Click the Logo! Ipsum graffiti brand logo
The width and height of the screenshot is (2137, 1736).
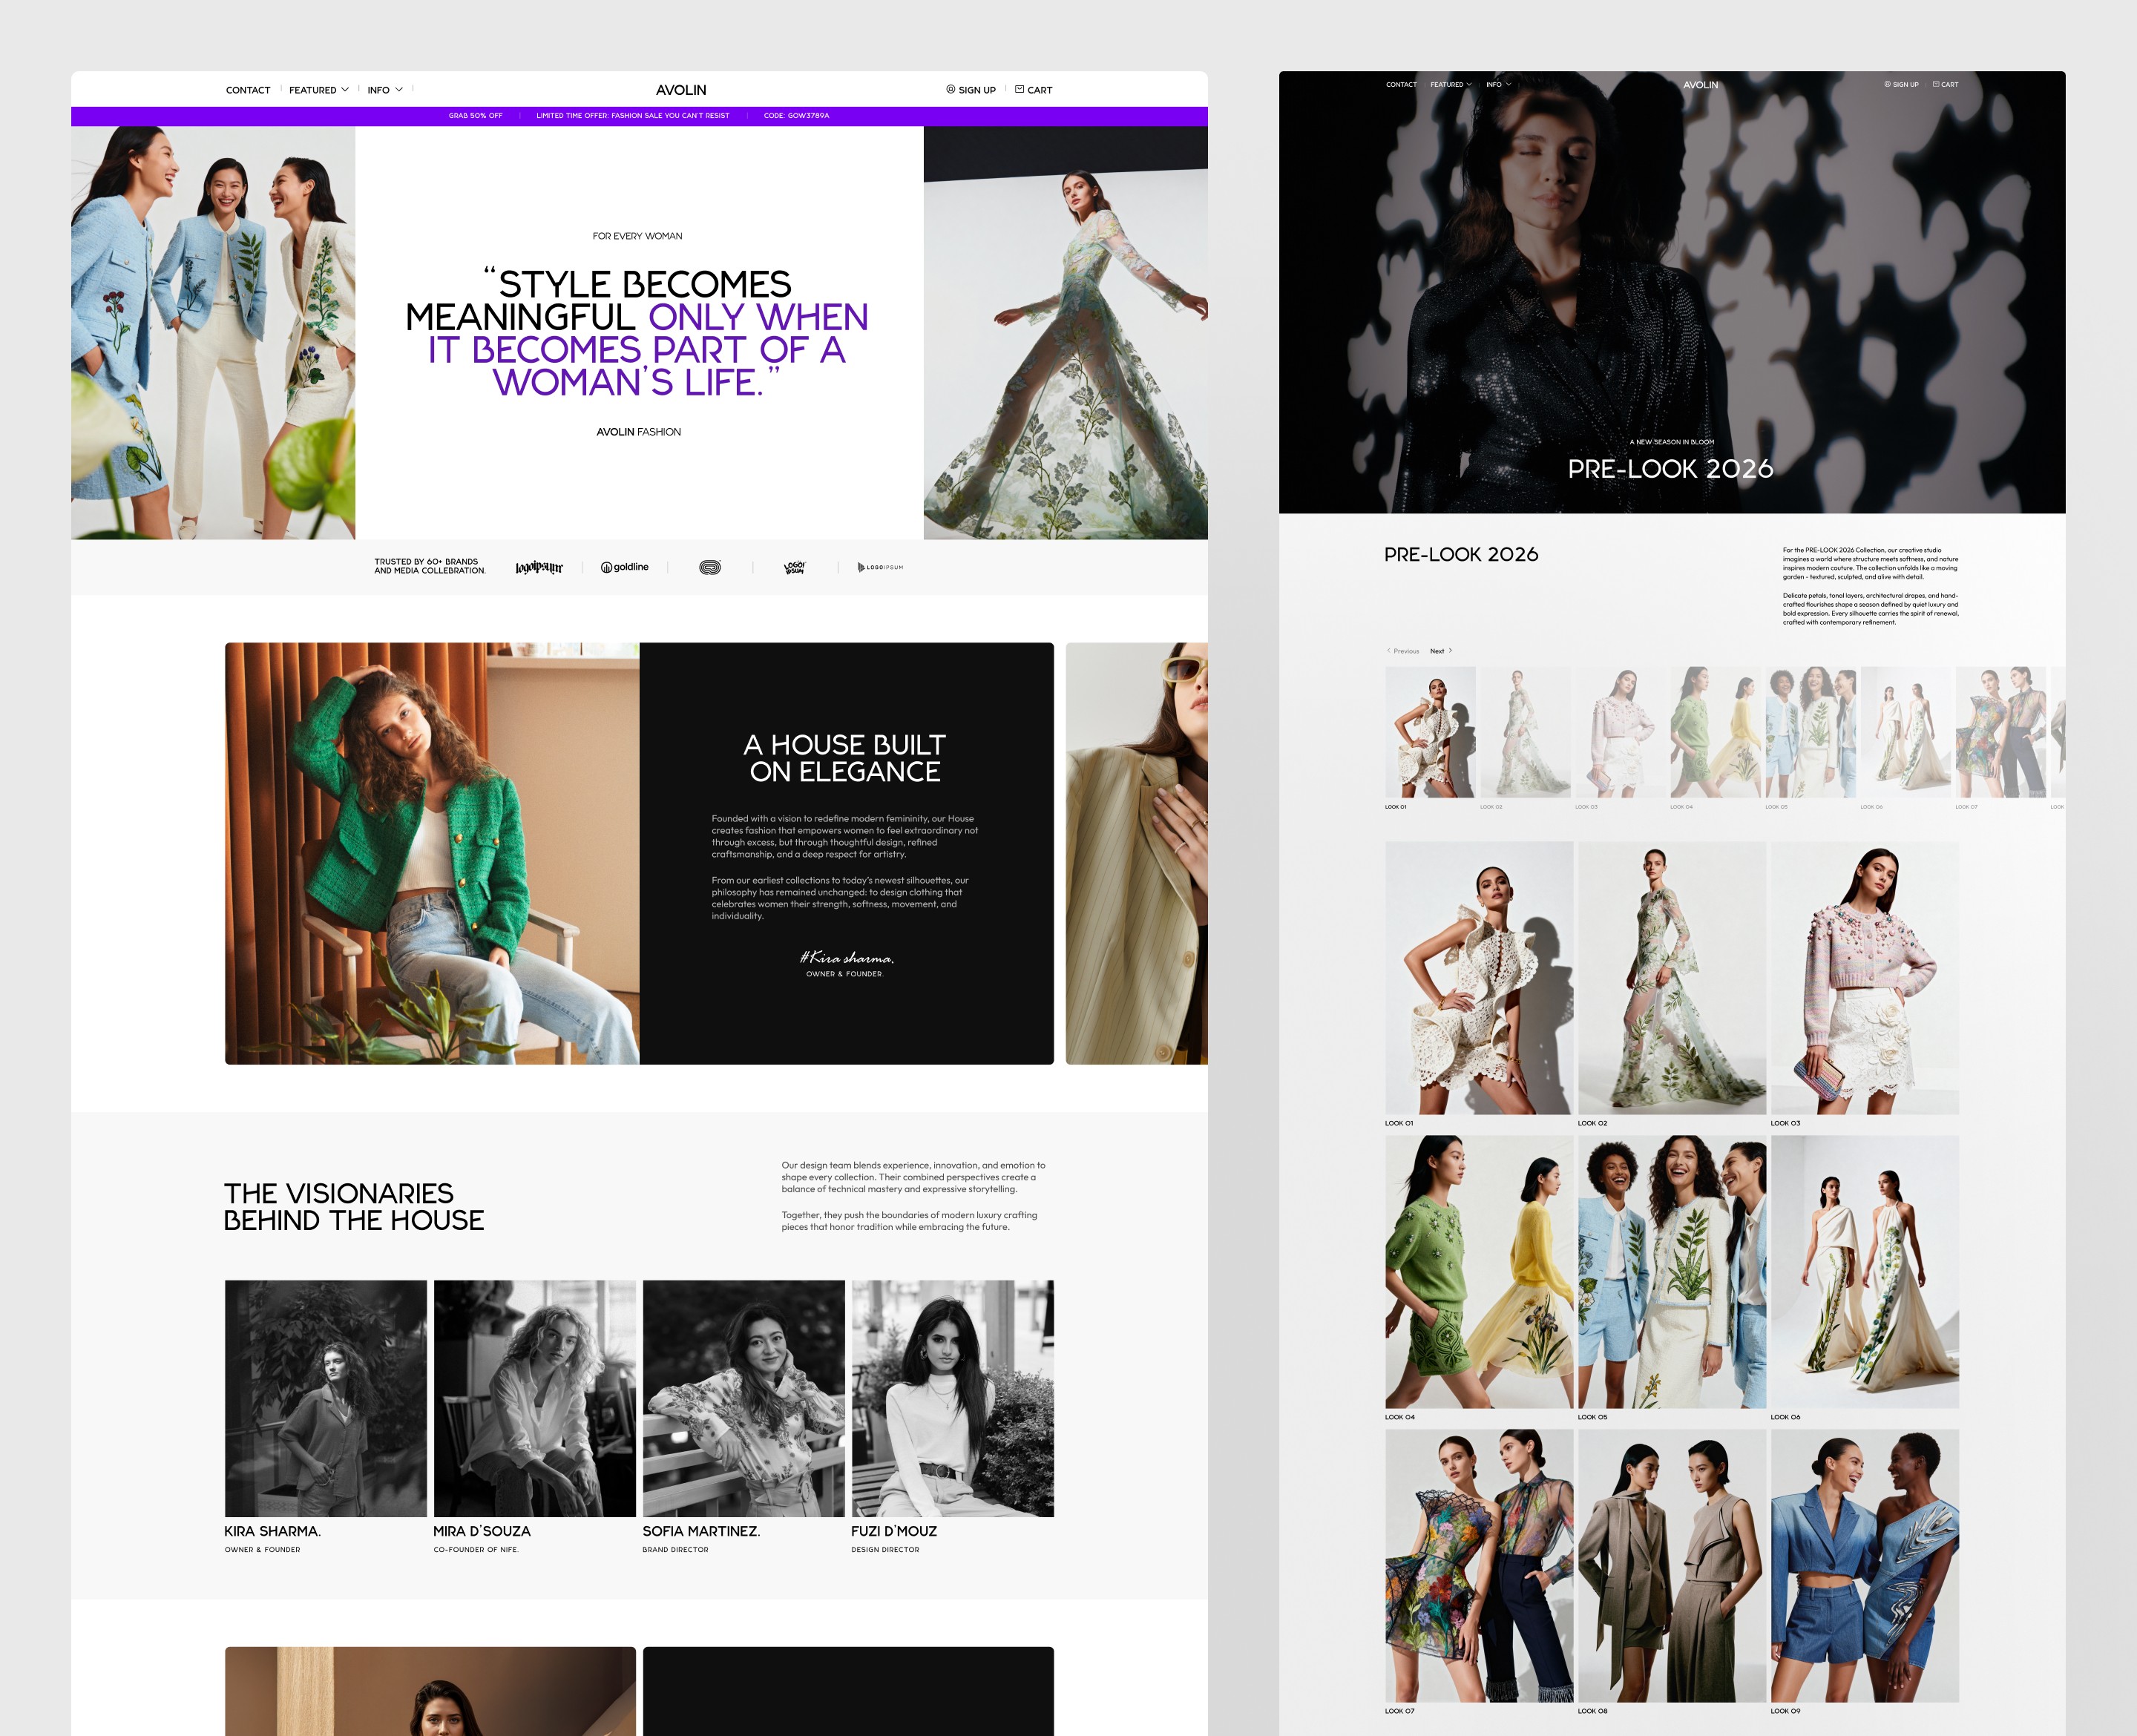tap(795, 567)
